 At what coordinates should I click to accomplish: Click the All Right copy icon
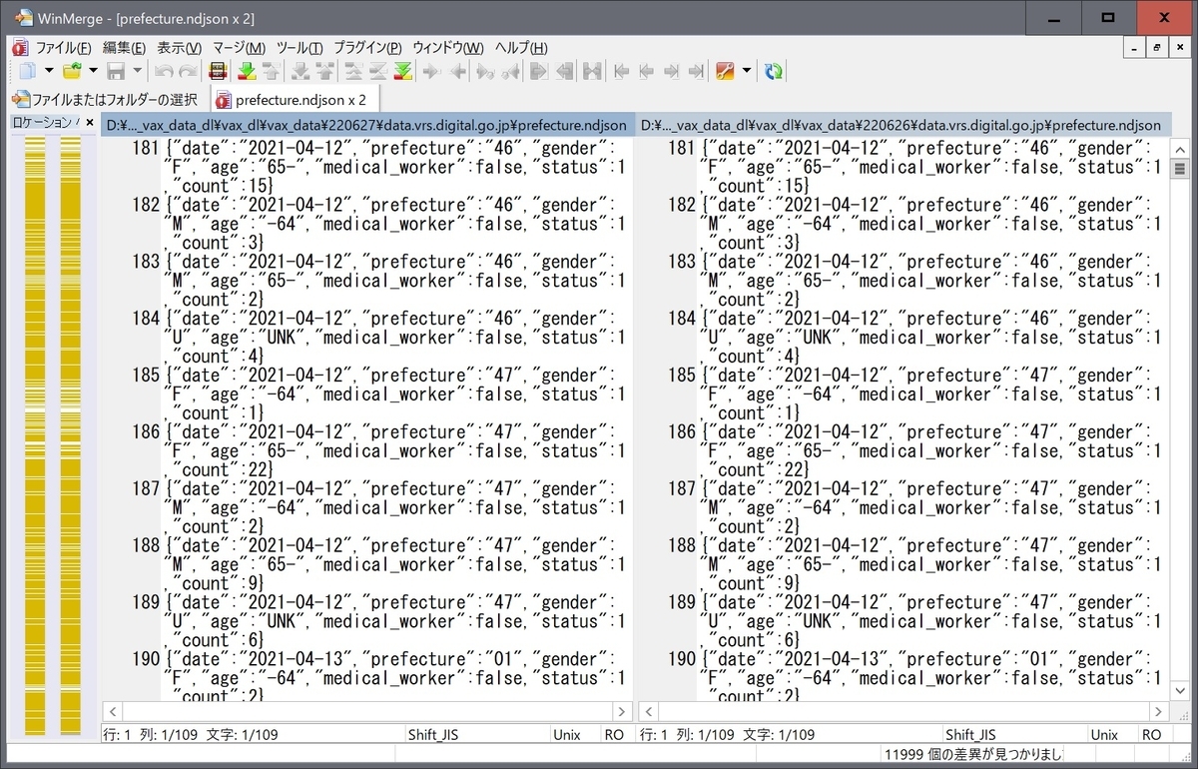coord(538,71)
